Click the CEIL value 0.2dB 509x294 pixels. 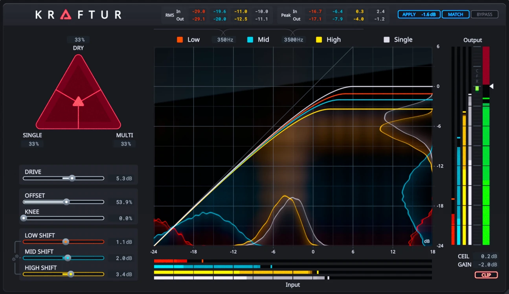click(x=487, y=256)
